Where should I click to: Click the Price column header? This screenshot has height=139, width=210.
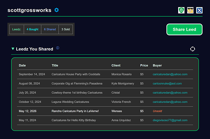pos(144,65)
